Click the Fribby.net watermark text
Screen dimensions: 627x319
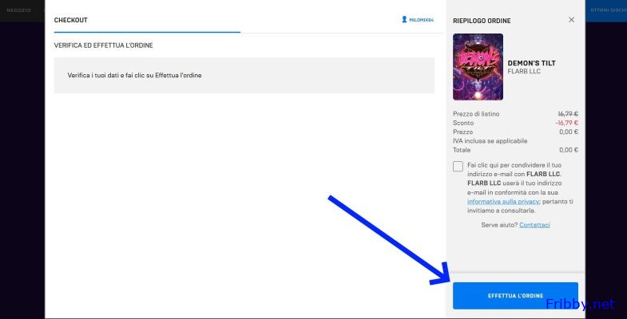pyautogui.click(x=580, y=304)
